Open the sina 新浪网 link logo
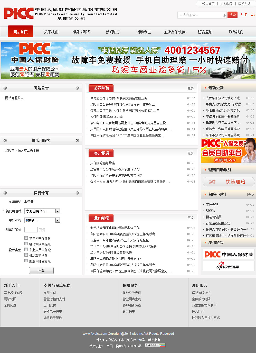Image resolution: width=256 pixels, height=353 pixels. [x=229, y=266]
